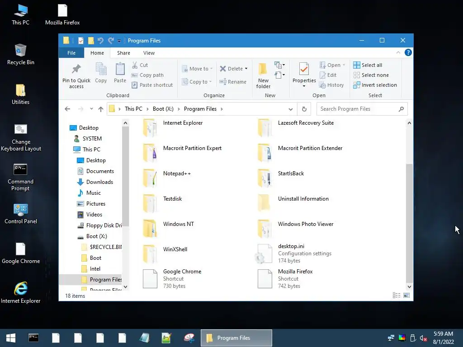
Task: Click Paste shortcut in ribbon
Action: [152, 85]
